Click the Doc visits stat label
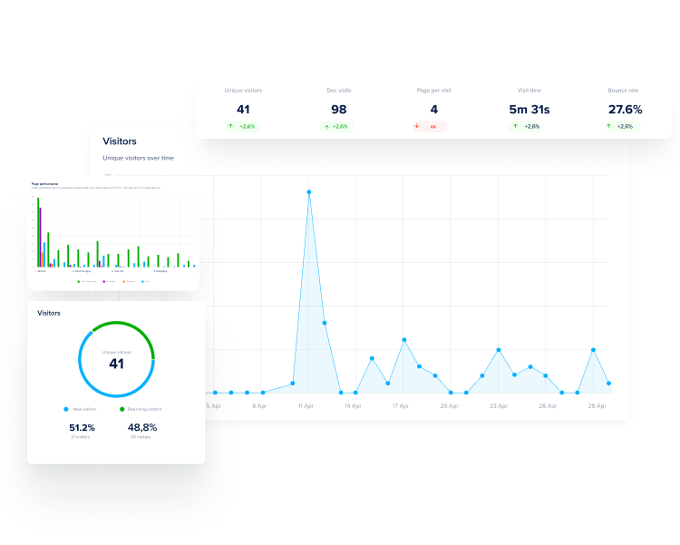Image resolution: width=680 pixels, height=545 pixels. (339, 91)
